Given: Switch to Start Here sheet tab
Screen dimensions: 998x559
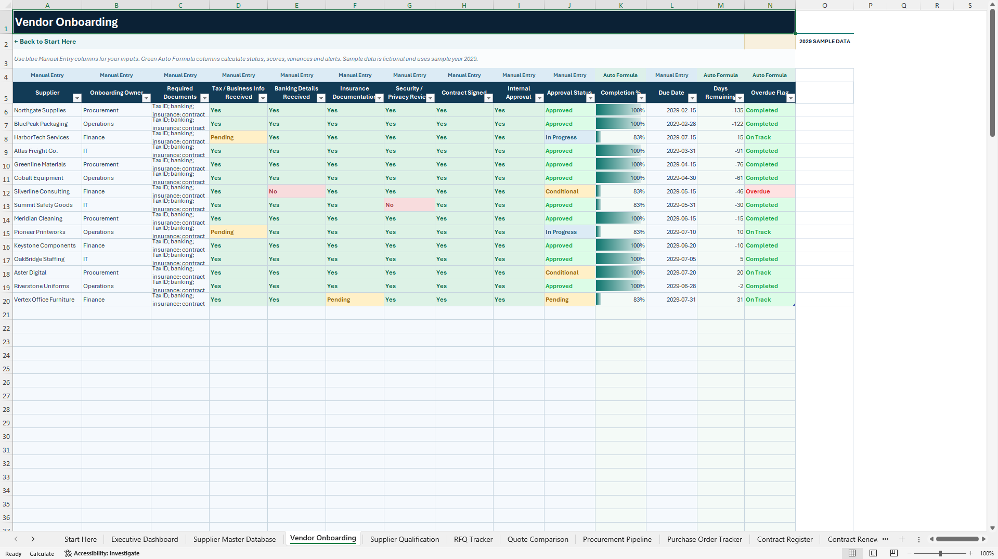Looking at the screenshot, I should point(81,539).
